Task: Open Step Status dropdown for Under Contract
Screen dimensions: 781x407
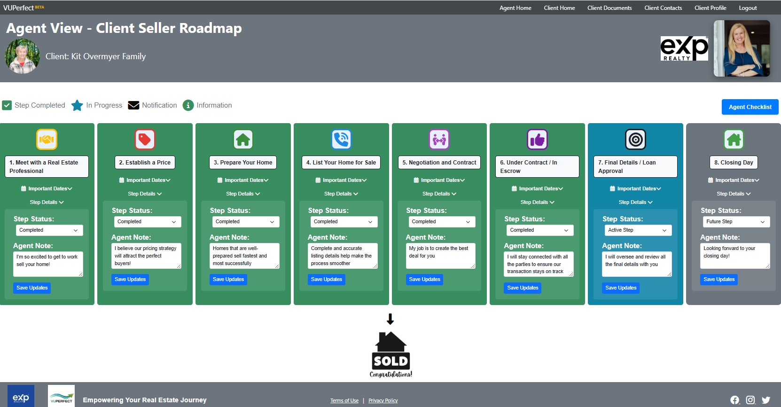Action: pos(540,230)
